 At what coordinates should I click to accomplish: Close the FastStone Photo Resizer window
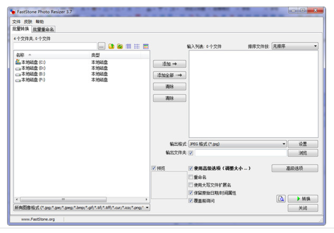pyautogui.click(x=315, y=11)
